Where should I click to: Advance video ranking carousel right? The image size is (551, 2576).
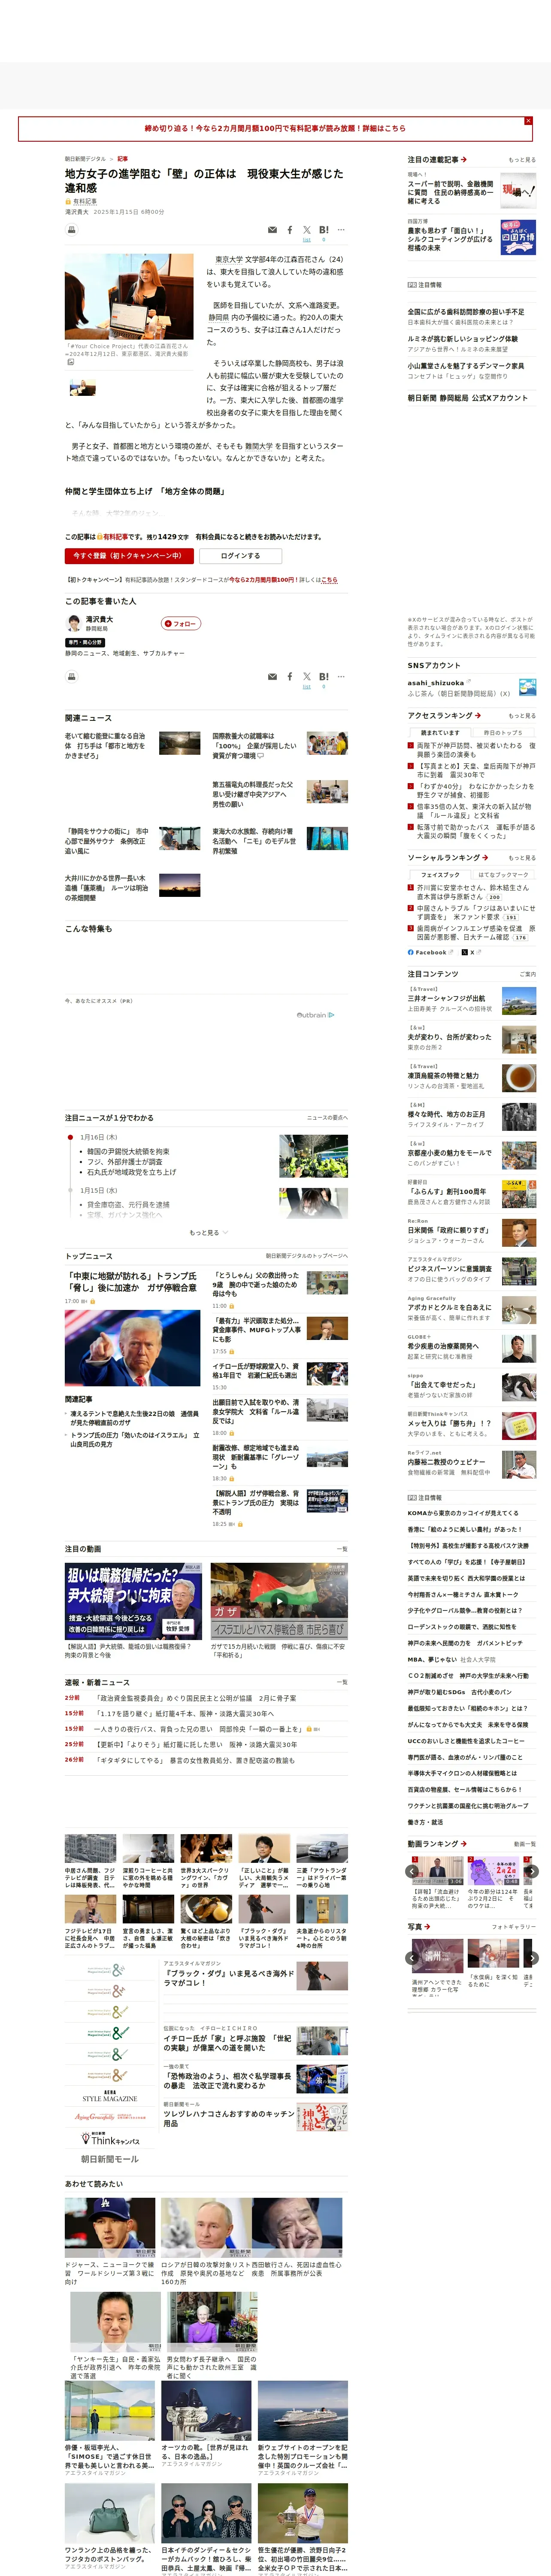pos(532,1872)
